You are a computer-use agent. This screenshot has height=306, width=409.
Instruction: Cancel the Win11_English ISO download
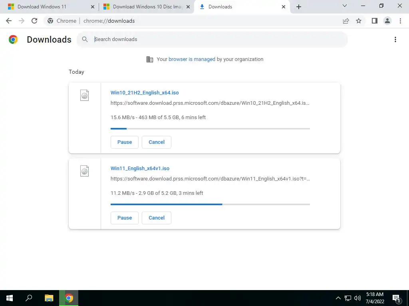coord(157,218)
